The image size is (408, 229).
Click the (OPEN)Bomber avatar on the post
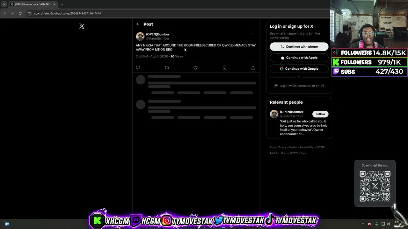(x=140, y=36)
